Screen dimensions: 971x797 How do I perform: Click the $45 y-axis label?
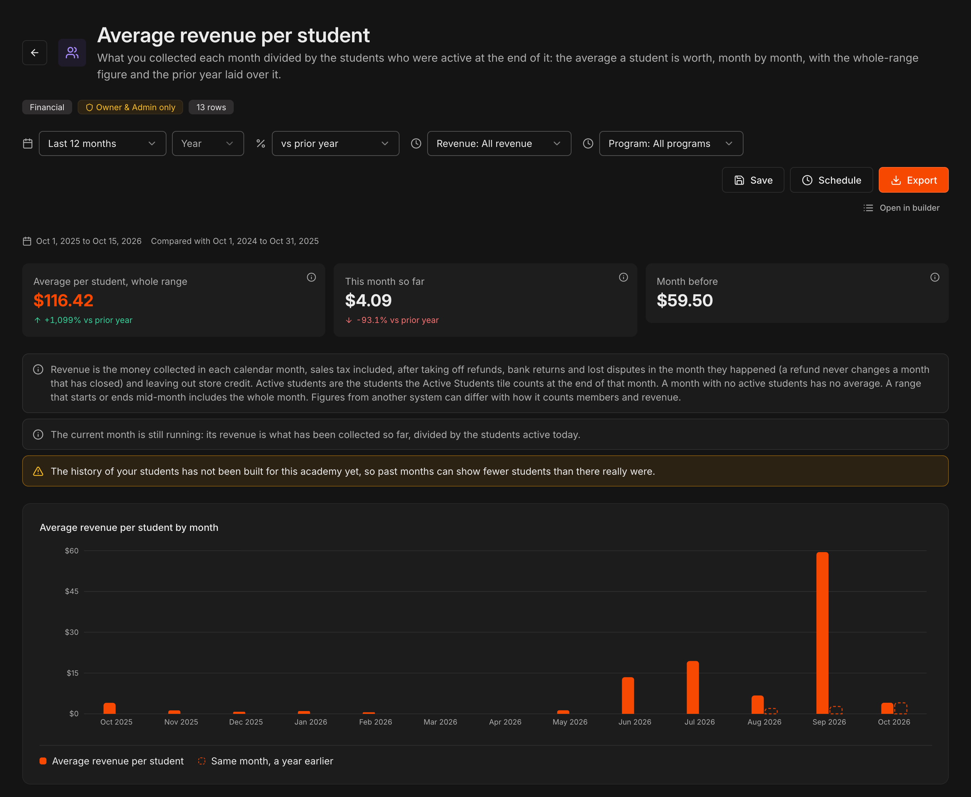[72, 591]
